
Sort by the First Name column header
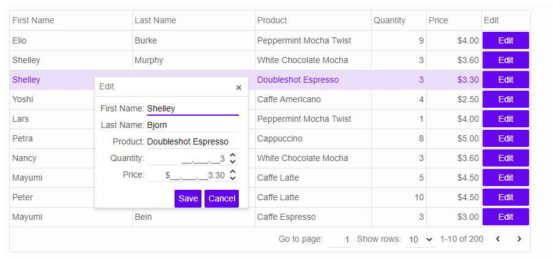(x=71, y=20)
